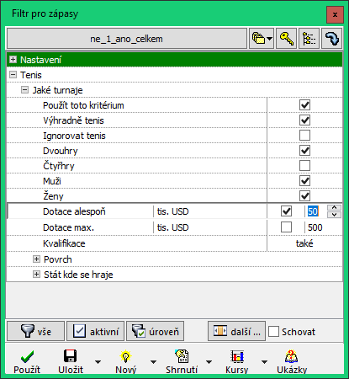The image size is (349, 379).
Task: Tick the Schovat checkbox
Action: [x=273, y=332]
